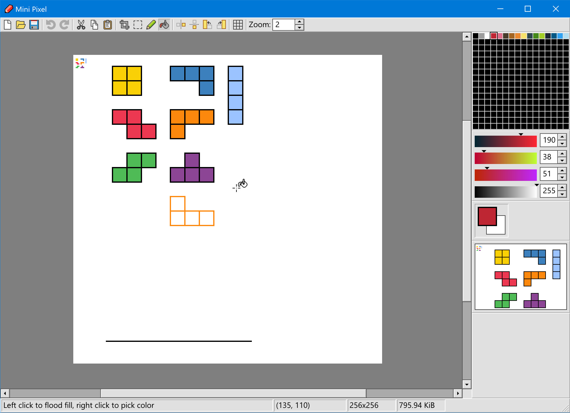This screenshot has height=413, width=570.
Task: Click the purple T-shaped tetromino
Action: coord(192,175)
